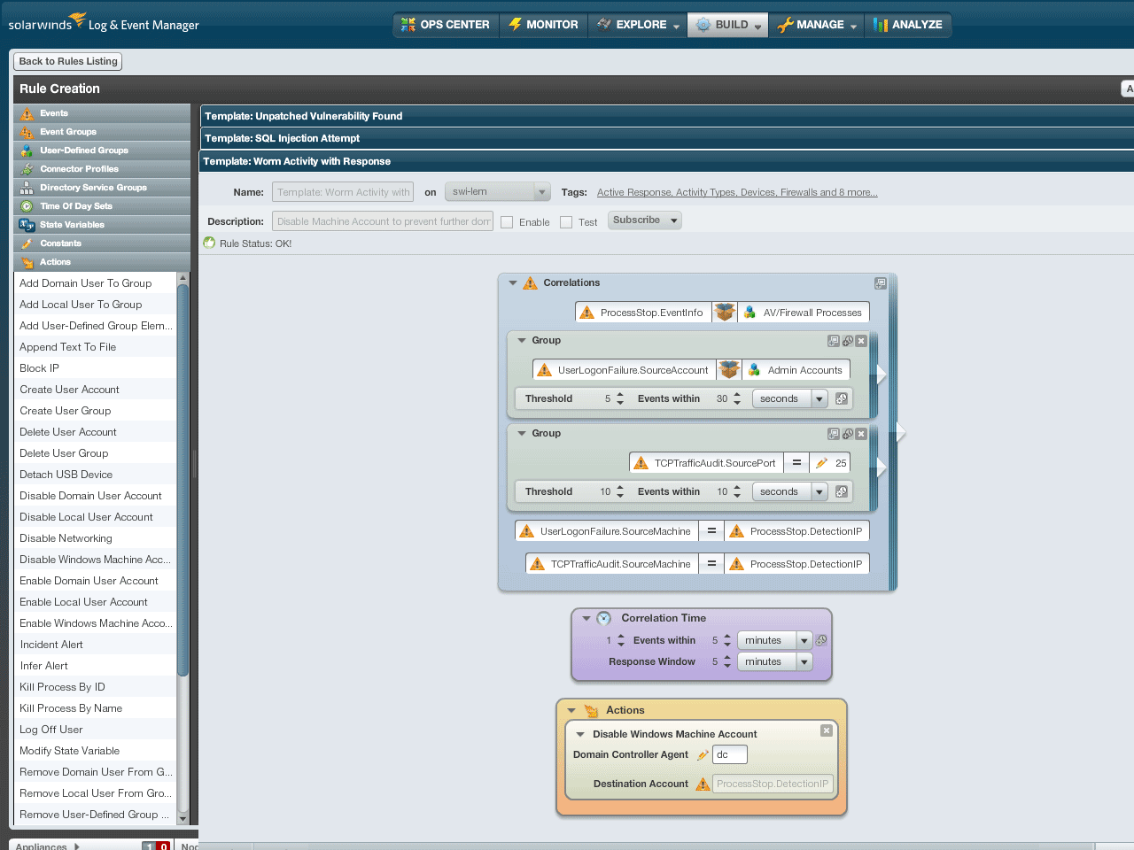Click the AV/Firewall Processes group icon

(x=750, y=313)
